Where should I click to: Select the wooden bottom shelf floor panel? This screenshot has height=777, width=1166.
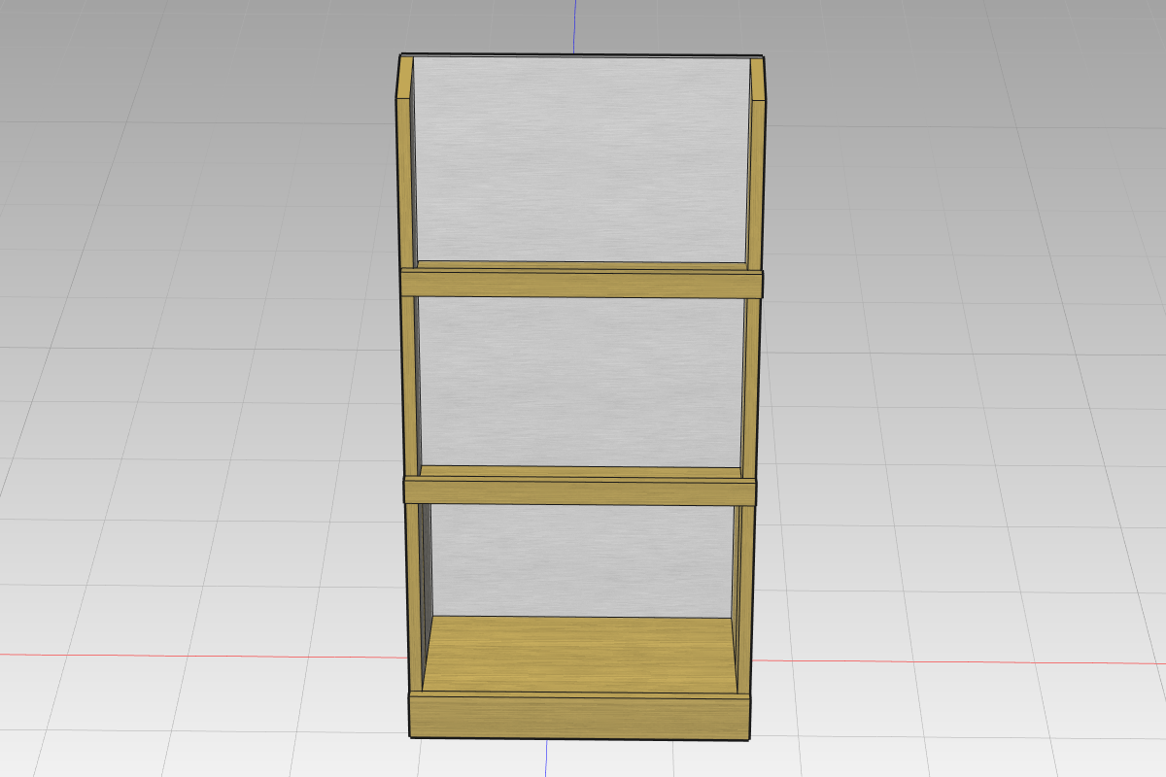(x=580, y=655)
